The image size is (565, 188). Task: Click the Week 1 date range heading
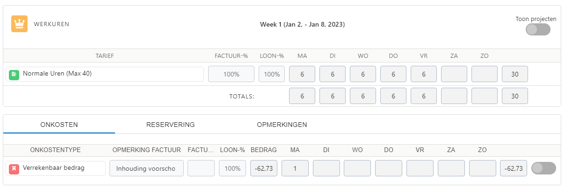[x=302, y=24]
